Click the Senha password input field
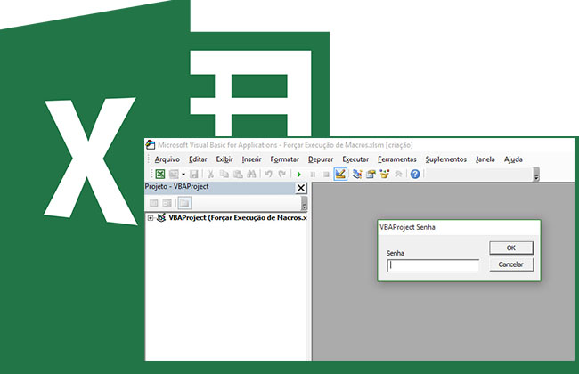 click(433, 265)
